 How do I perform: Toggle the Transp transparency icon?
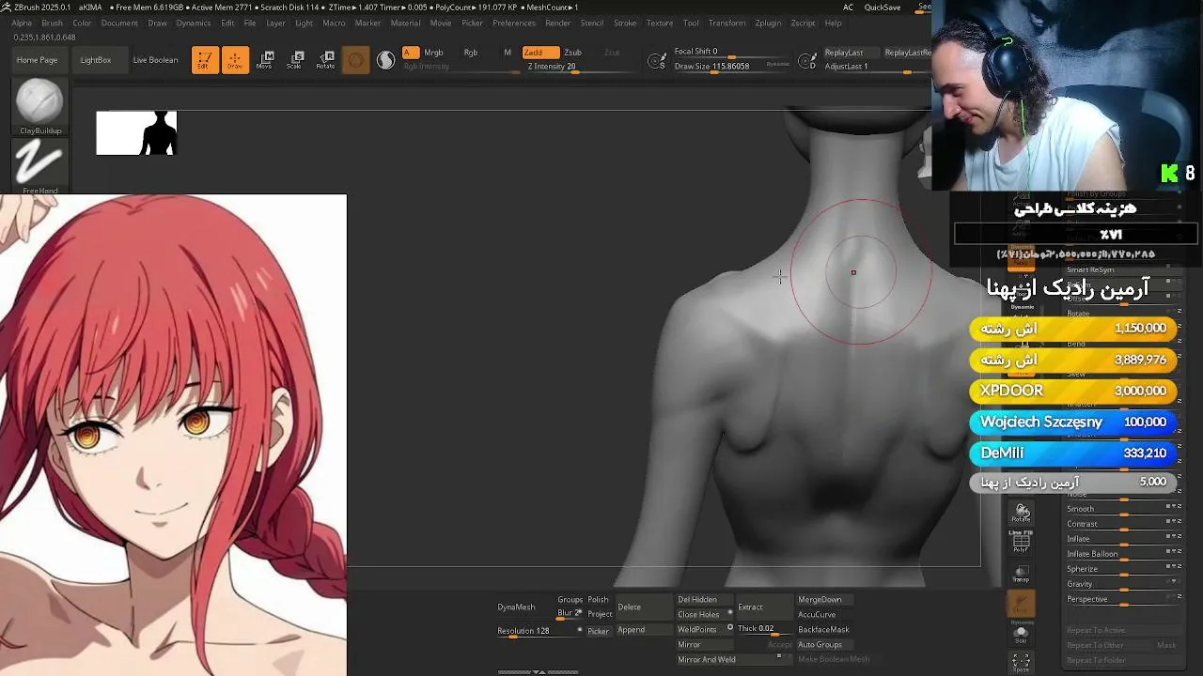1022,574
